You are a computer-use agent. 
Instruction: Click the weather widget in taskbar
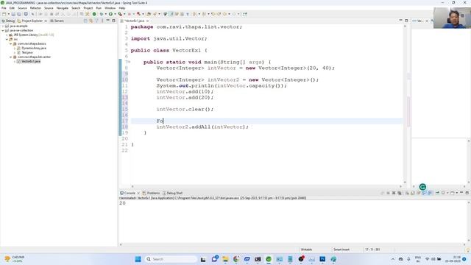point(15,259)
